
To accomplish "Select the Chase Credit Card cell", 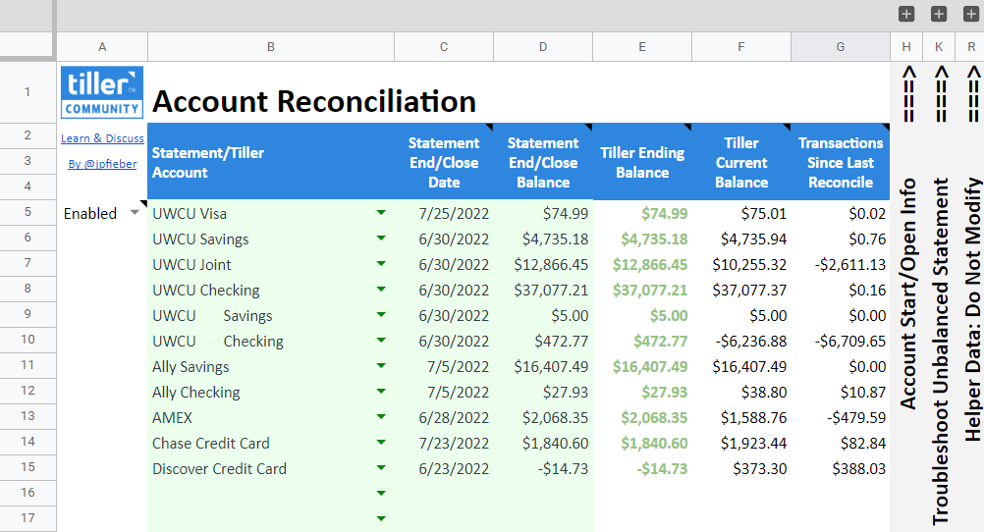I will [271, 443].
